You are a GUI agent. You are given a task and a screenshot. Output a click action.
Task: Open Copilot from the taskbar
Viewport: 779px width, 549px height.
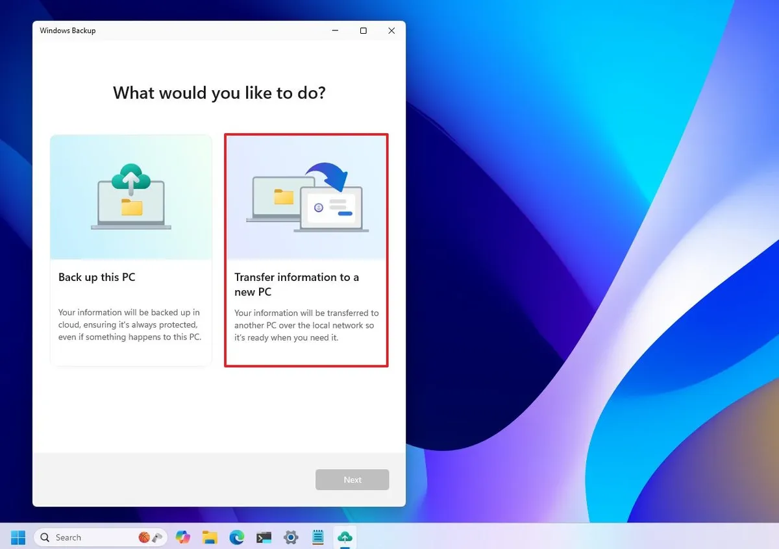coord(182,537)
